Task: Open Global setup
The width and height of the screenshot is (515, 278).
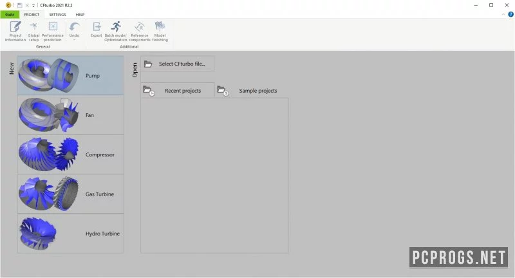Action: tap(33, 31)
